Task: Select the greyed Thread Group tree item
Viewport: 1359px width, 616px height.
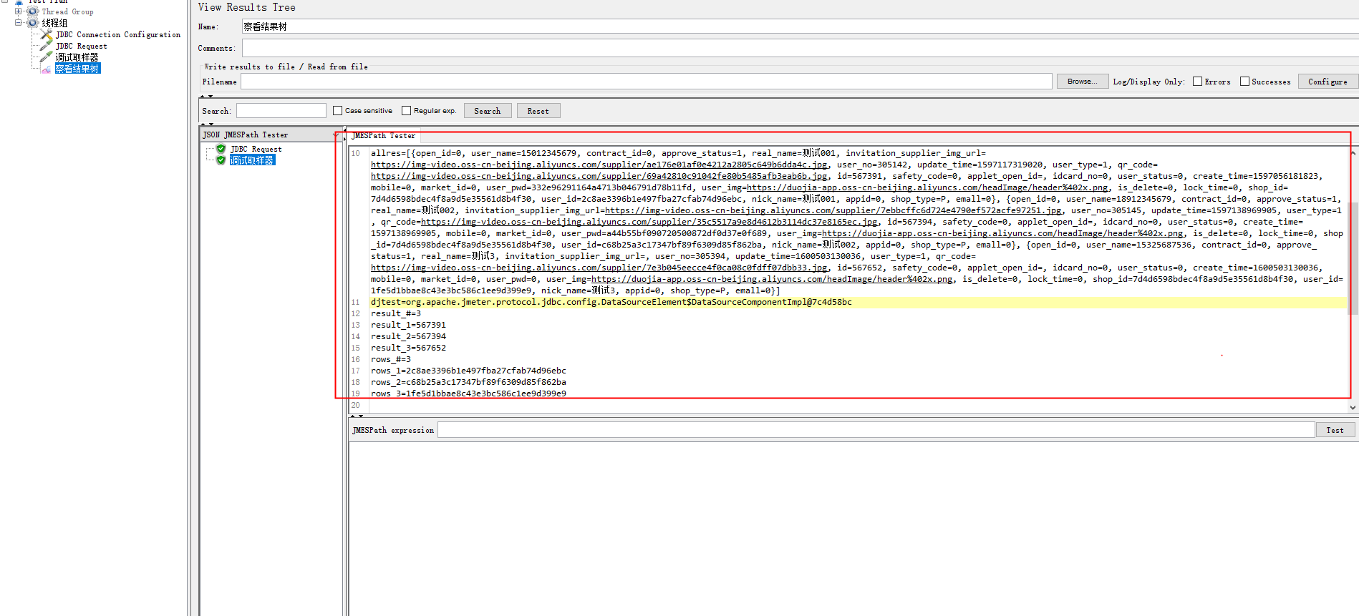Action: [x=67, y=11]
